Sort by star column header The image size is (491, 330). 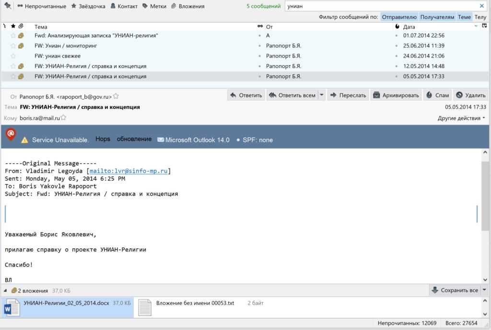(13, 26)
